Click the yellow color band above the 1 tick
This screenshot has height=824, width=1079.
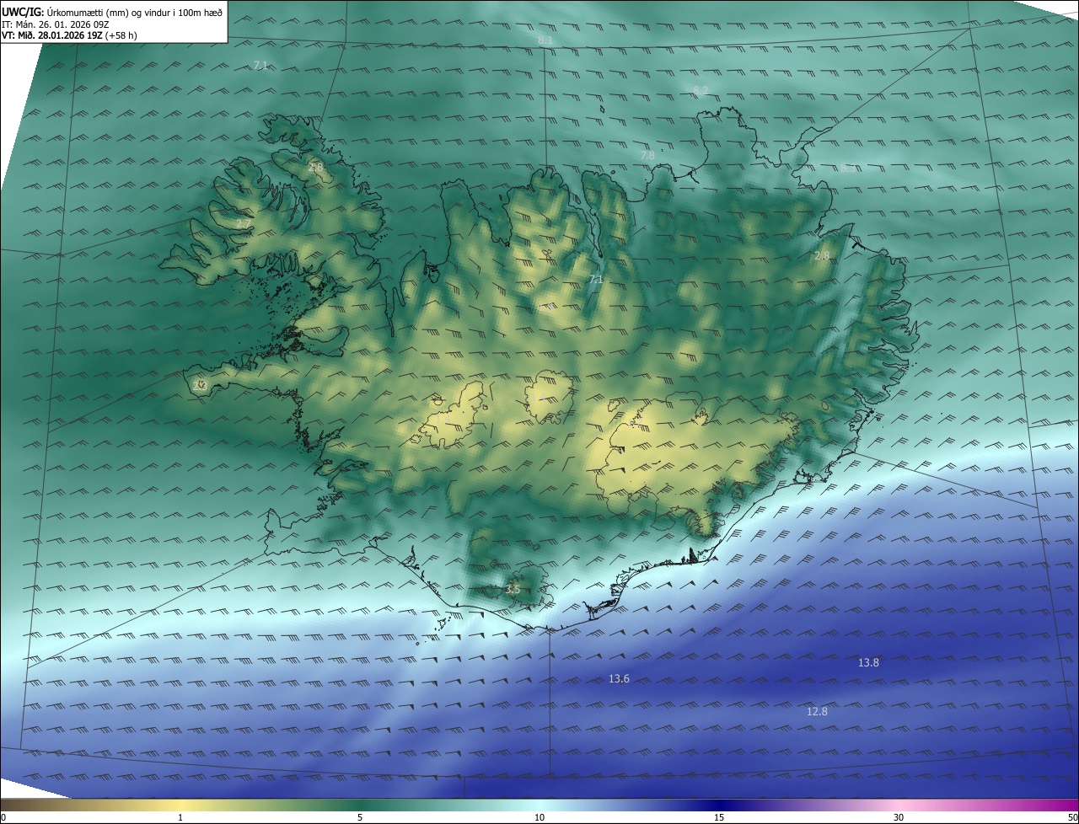pos(180,805)
